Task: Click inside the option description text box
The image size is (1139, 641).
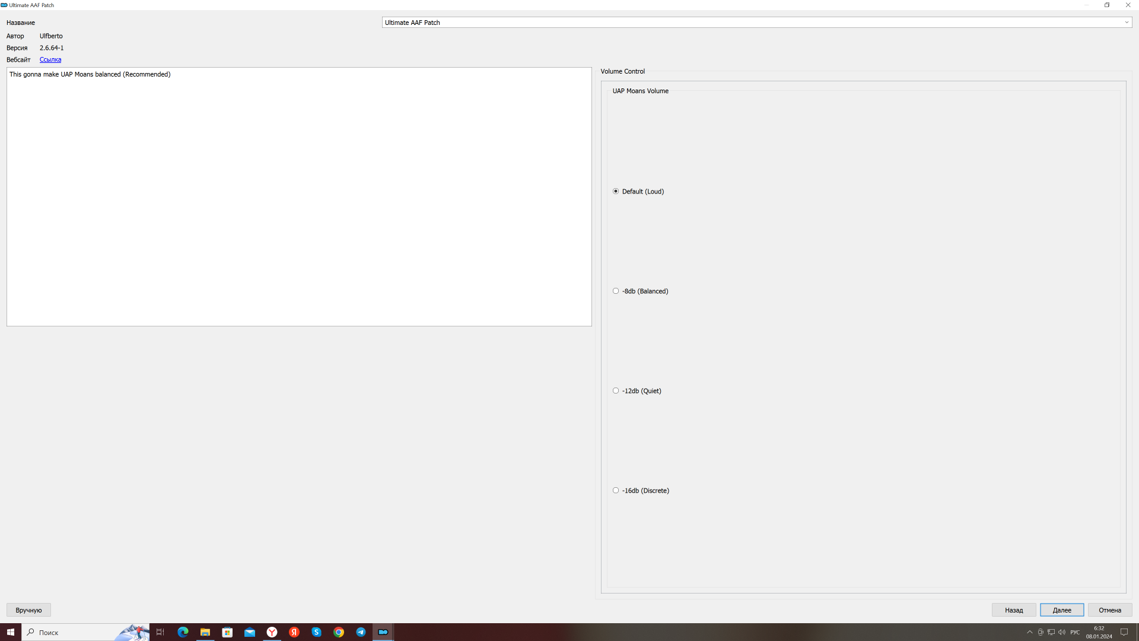Action: [x=299, y=196]
